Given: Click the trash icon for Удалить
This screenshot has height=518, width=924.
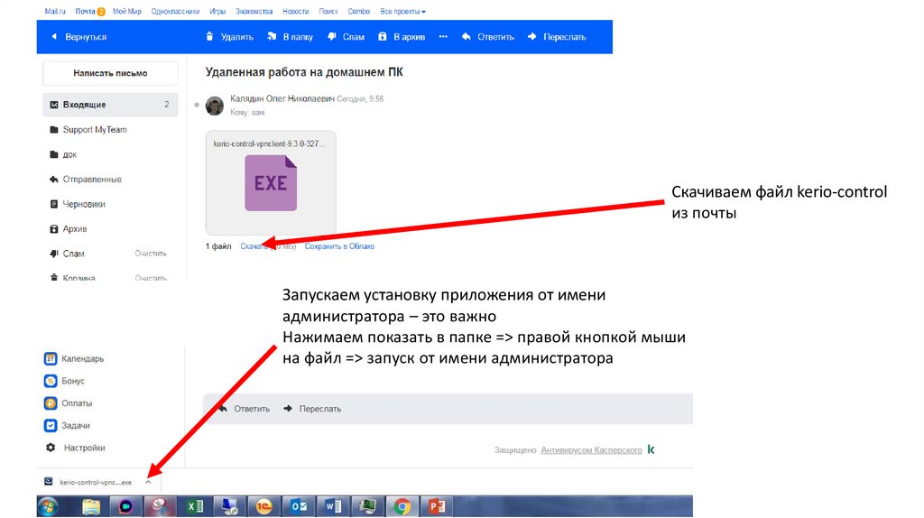Looking at the screenshot, I should click(x=209, y=36).
